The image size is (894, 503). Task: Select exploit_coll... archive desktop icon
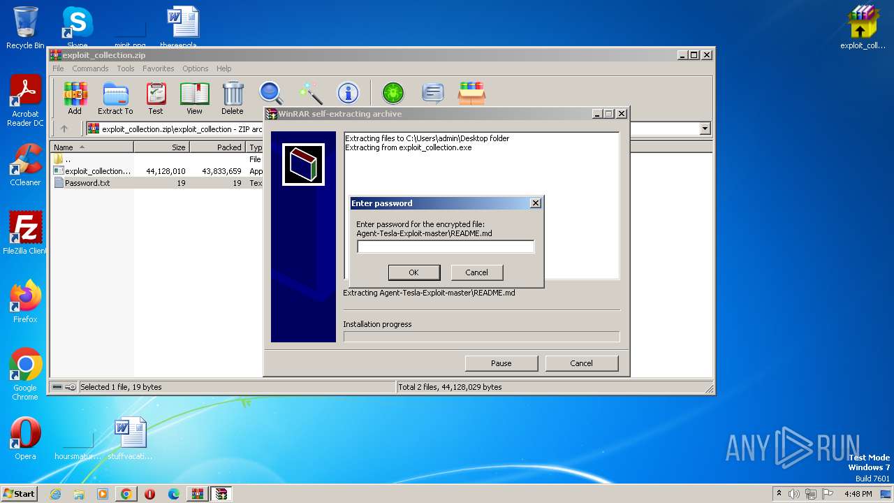tap(863, 28)
